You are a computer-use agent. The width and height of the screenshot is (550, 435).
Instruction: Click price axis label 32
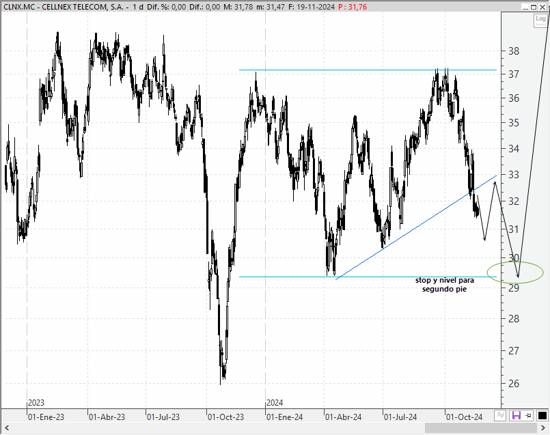click(514, 201)
